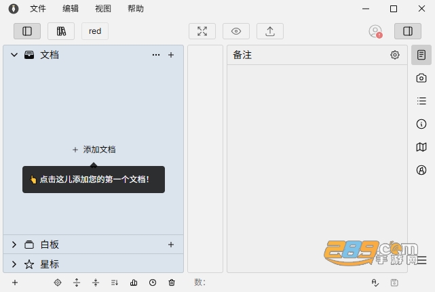435x292 pixels.
Task: Collapse the 文档 section chevron
Action: coord(14,55)
